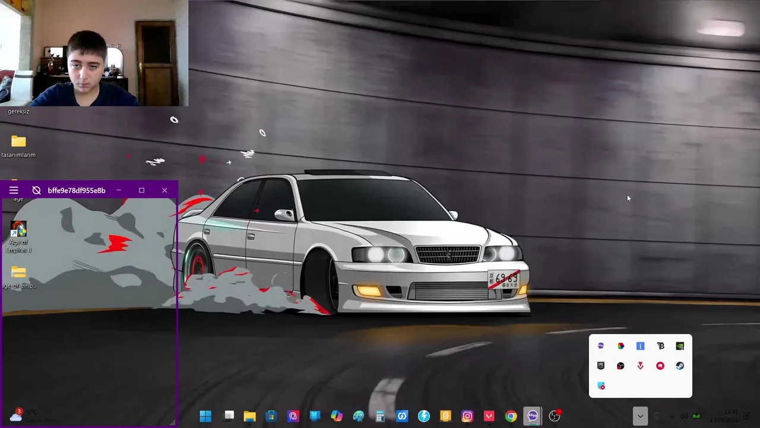Image resolution: width=760 pixels, height=428 pixels.
Task: Click the OBS icon in tray overflow
Action: [x=620, y=366]
